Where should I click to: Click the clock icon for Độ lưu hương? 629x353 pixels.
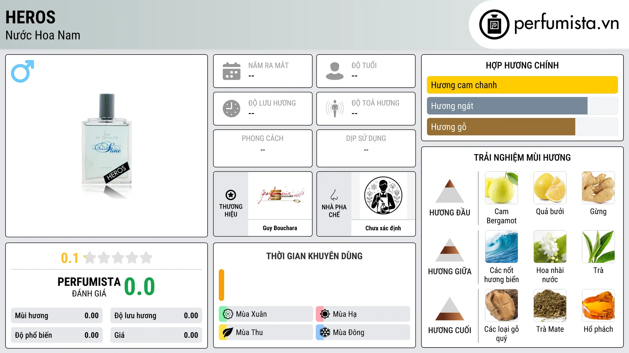232,108
